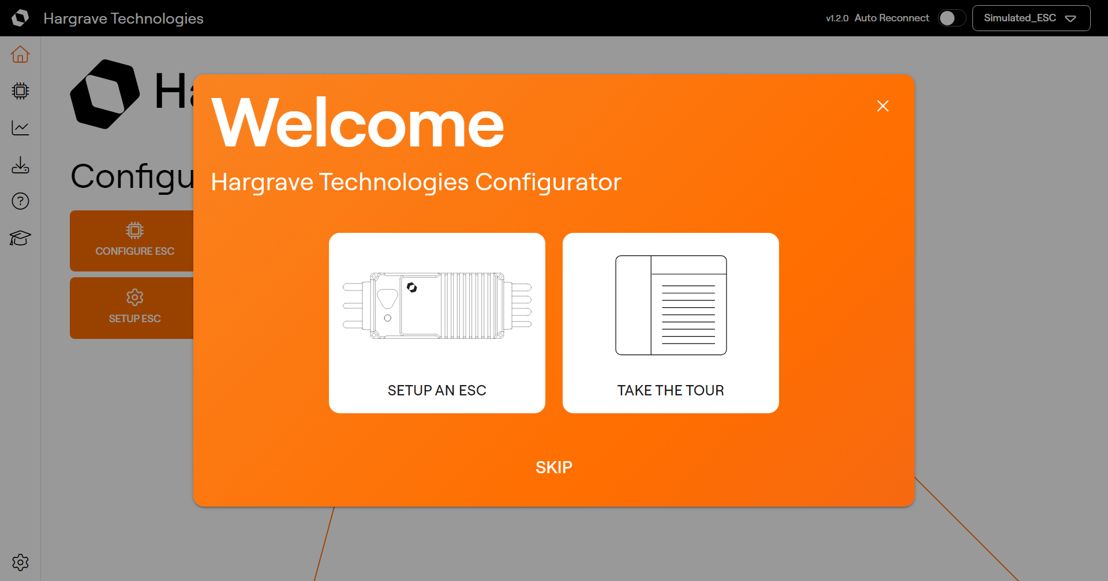Select the Home icon in the sidebar
Screen dimensions: 1108x581
coord(20,54)
